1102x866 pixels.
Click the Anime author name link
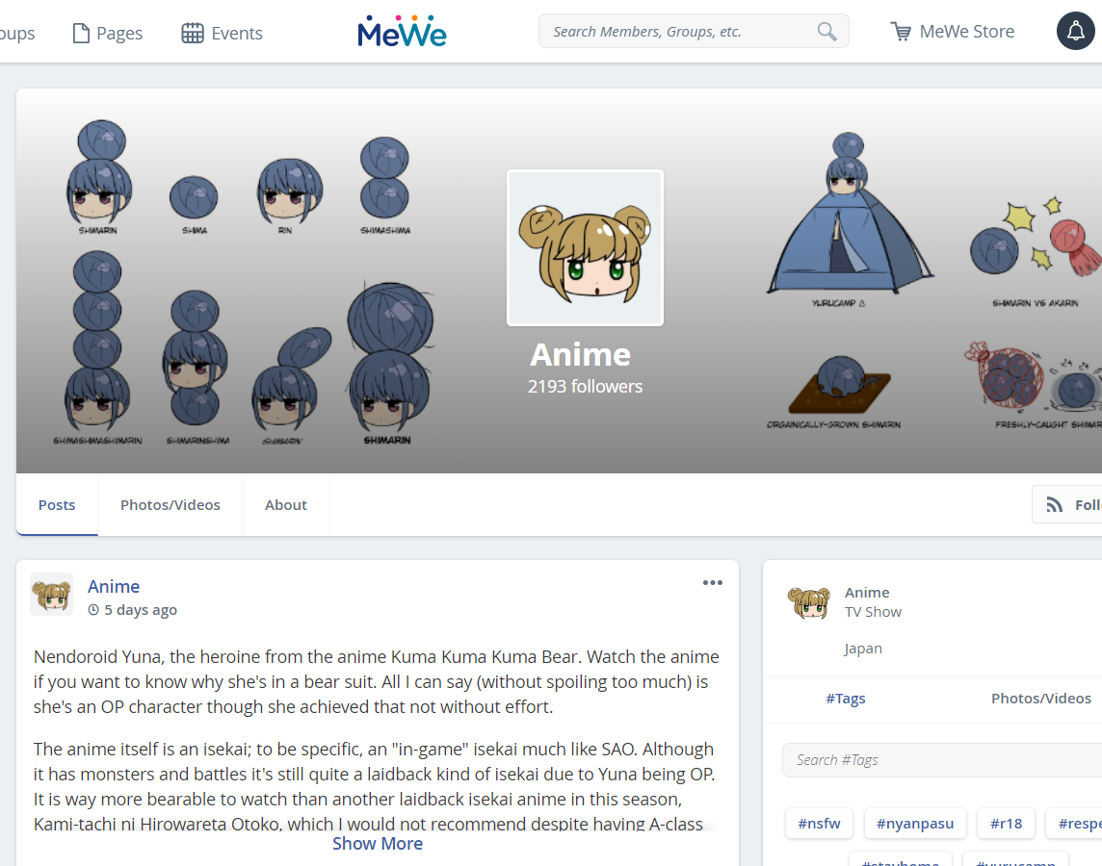(x=113, y=586)
